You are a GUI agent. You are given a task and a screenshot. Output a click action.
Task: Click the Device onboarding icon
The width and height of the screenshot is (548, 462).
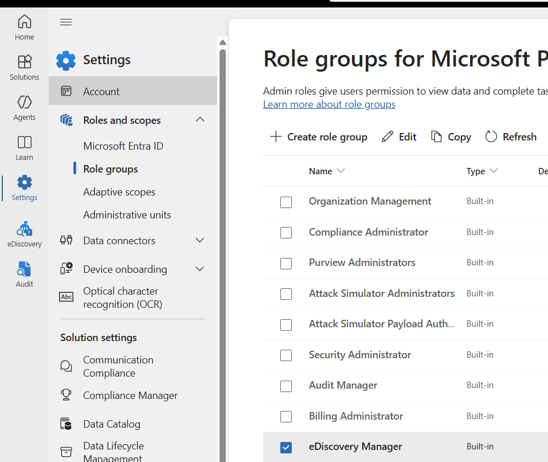coord(66,269)
